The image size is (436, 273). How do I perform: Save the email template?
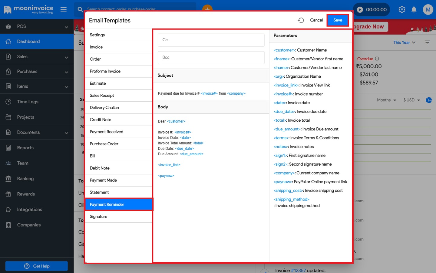[x=338, y=20]
